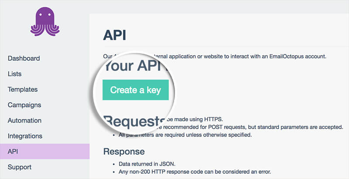
Task: Open the Automation section
Action: click(x=24, y=120)
